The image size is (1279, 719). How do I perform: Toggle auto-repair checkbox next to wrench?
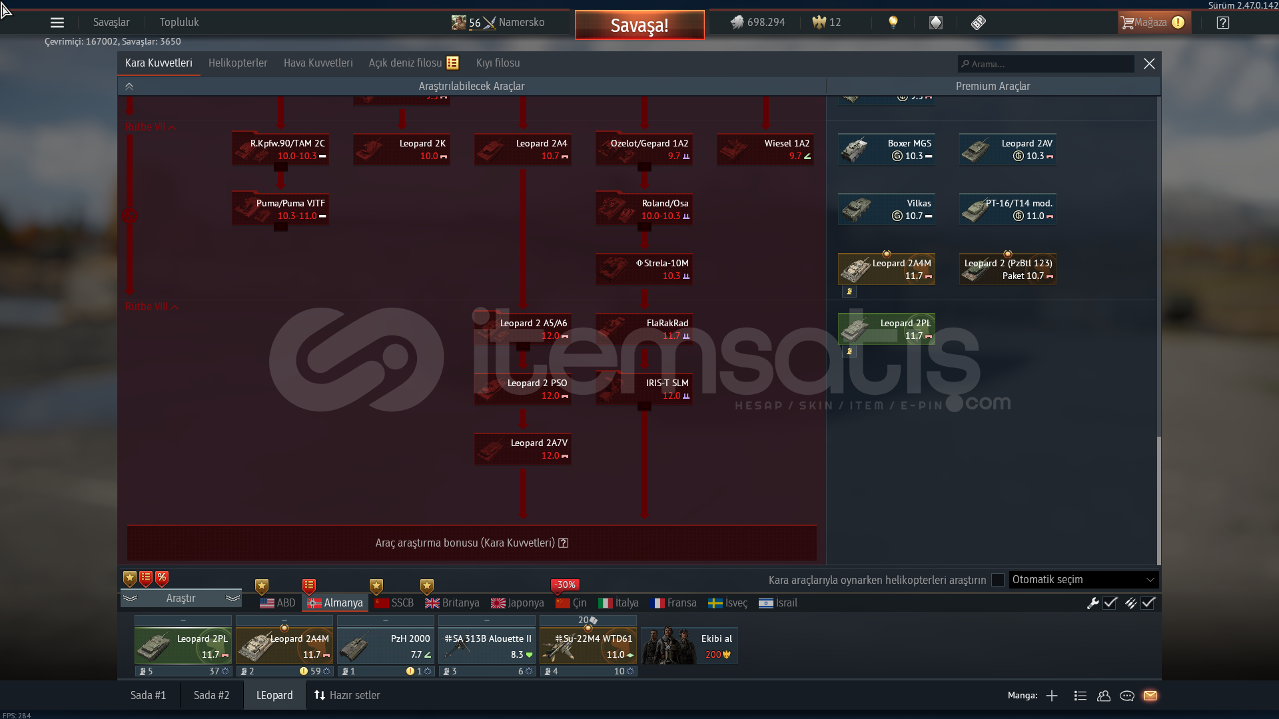(1110, 603)
